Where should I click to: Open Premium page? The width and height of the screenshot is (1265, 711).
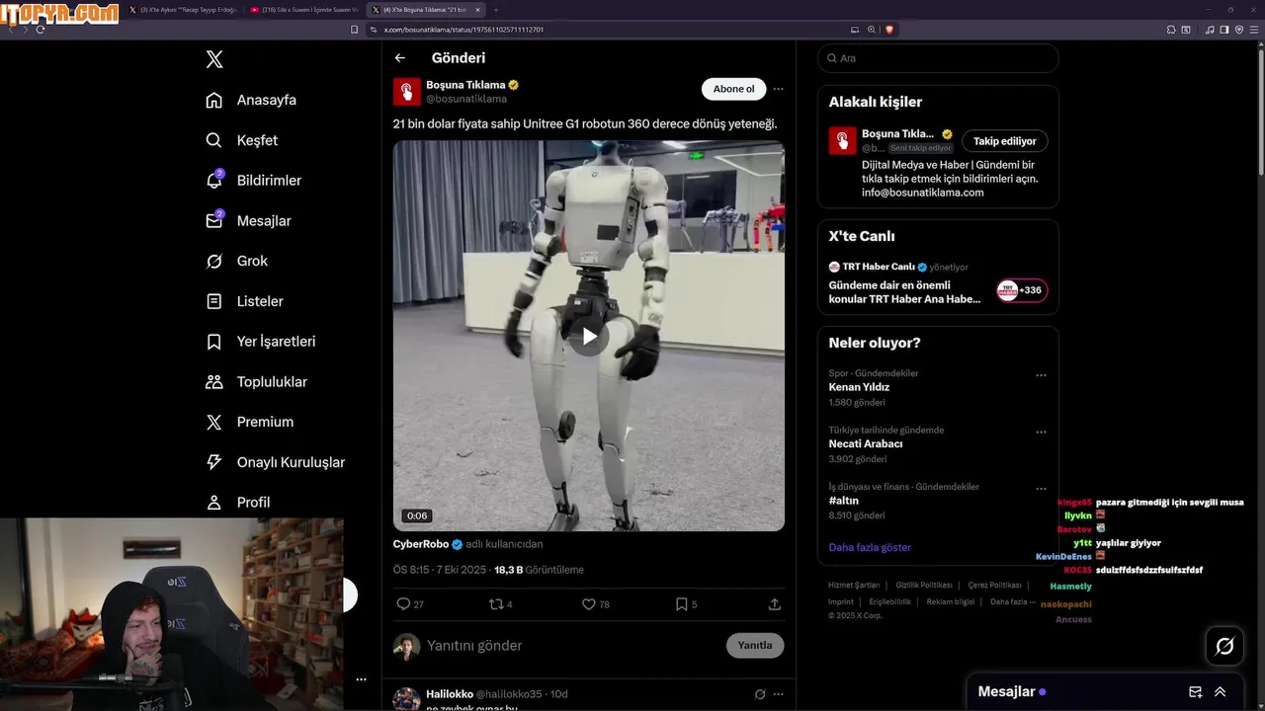pos(249,422)
